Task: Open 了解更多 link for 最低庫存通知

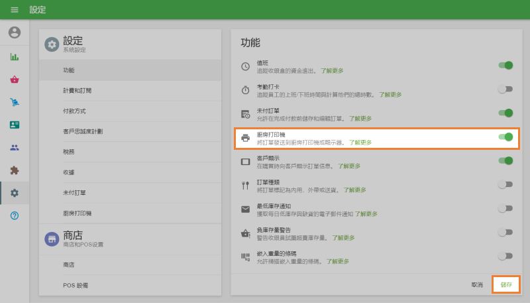Action: (366, 214)
